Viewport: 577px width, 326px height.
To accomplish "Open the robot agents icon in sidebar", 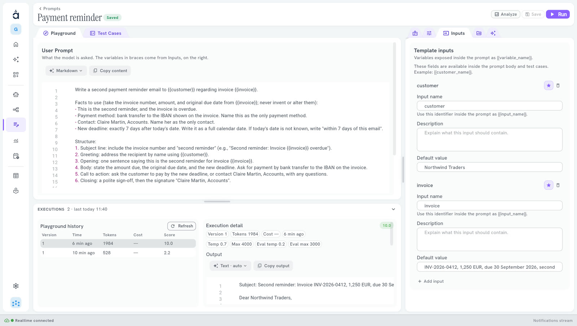I will tap(16, 94).
